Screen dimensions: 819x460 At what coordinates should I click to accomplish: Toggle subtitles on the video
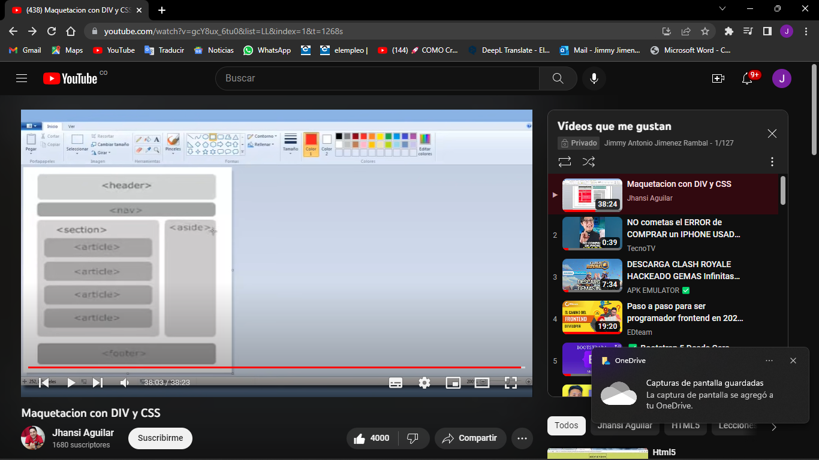click(396, 383)
